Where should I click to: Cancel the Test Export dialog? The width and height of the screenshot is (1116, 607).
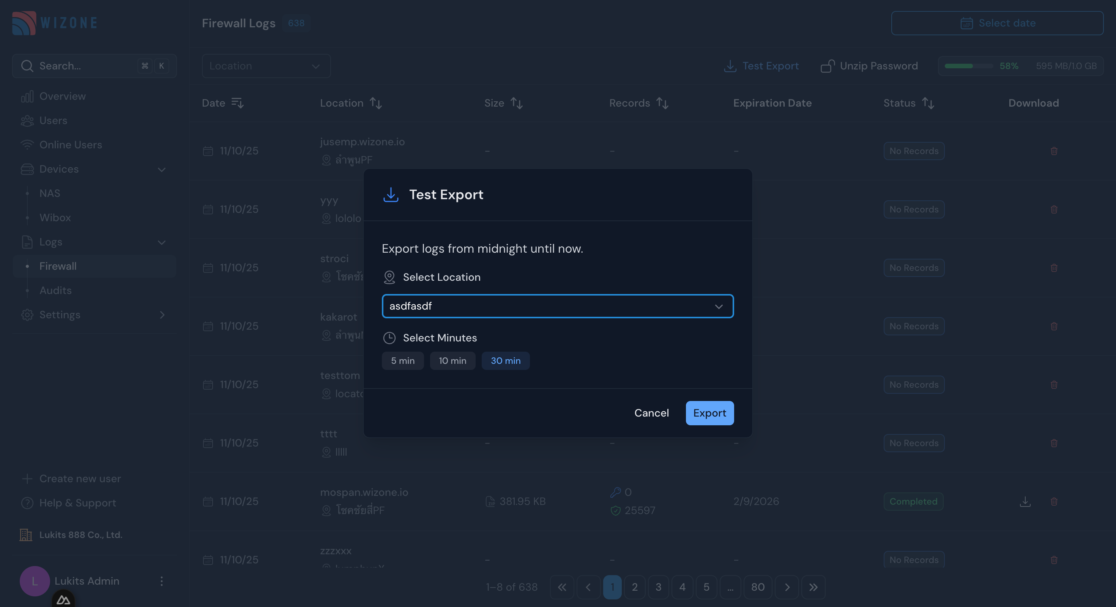click(x=652, y=413)
